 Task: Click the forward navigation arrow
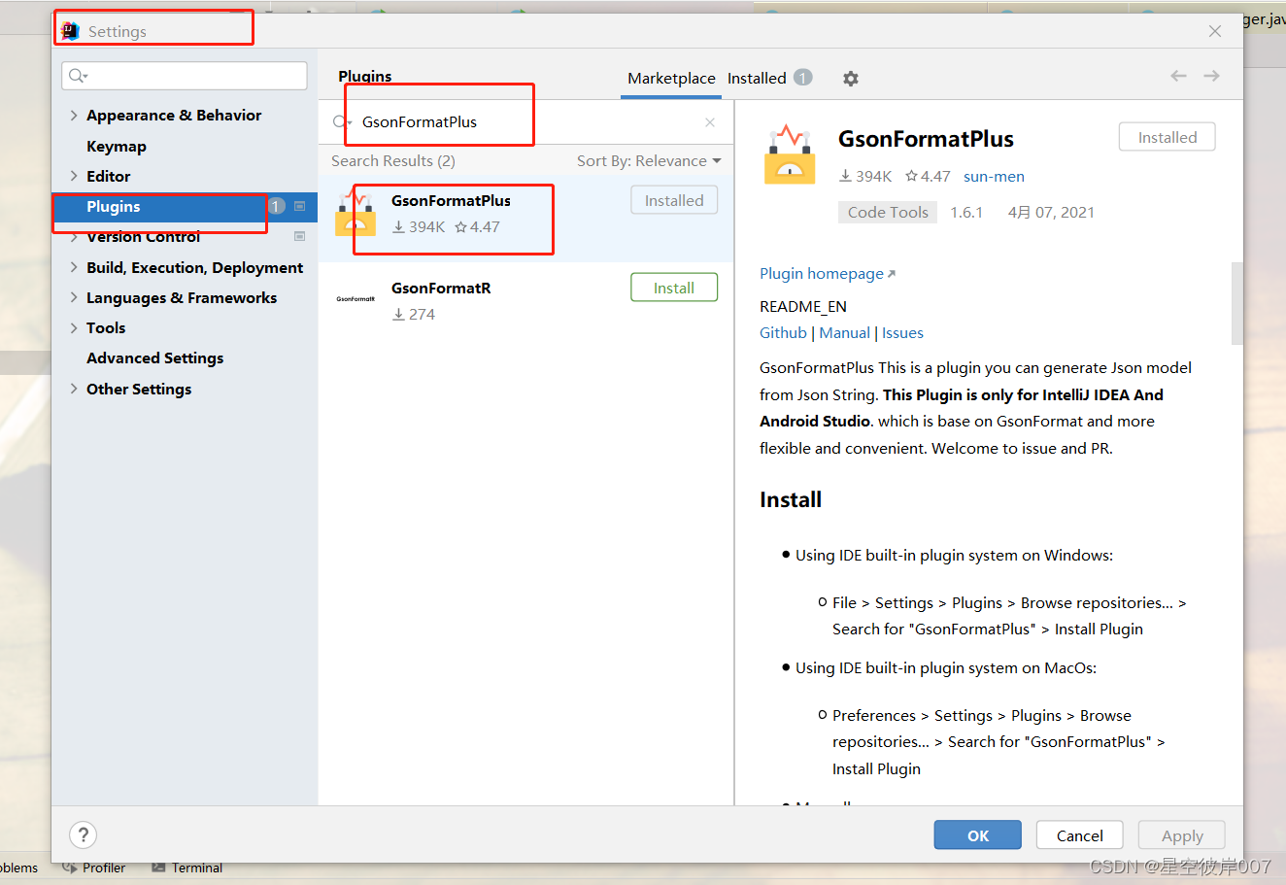(1211, 76)
